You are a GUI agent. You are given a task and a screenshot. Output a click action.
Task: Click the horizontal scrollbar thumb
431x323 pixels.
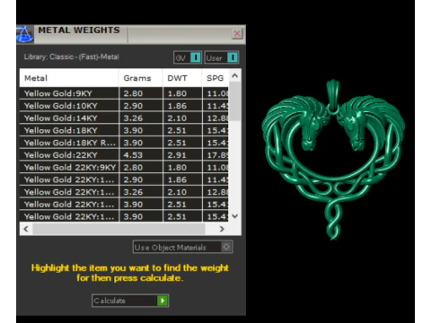tap(119, 229)
